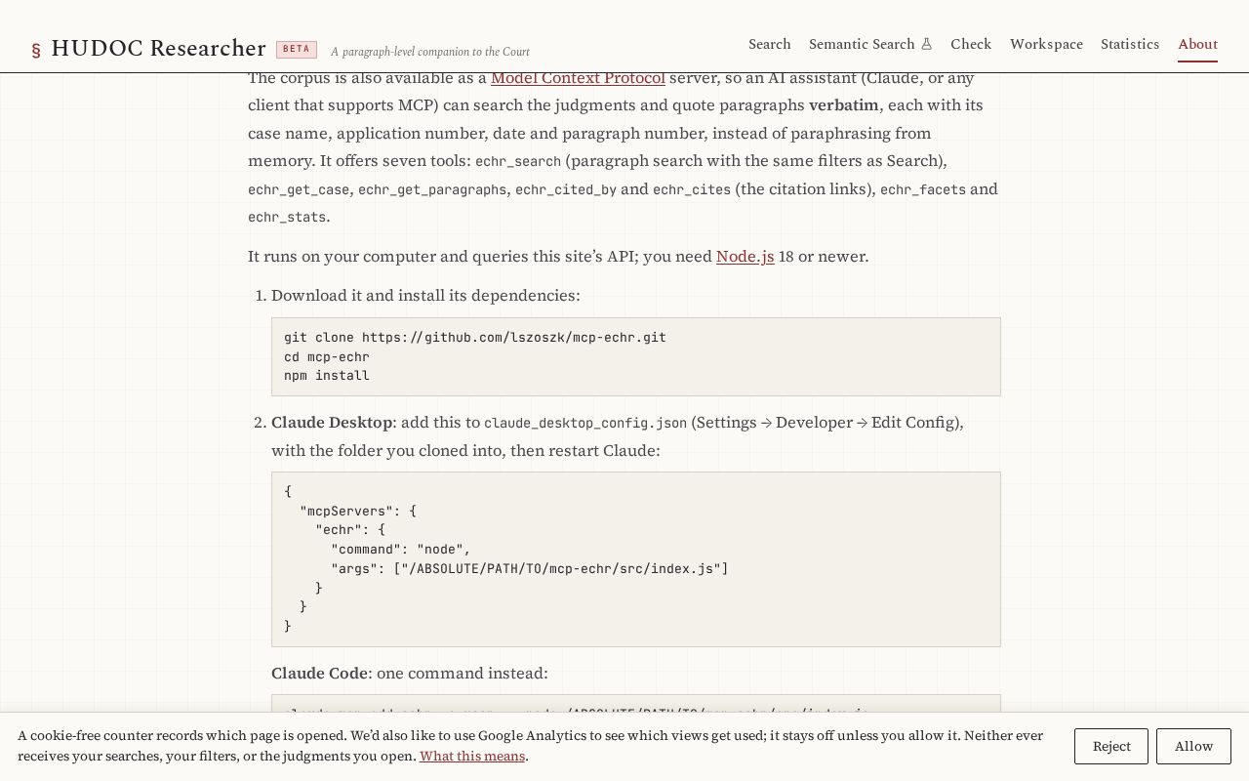
Task: Click the "mcpServers" line in the JSON
Action: pyautogui.click(x=358, y=511)
